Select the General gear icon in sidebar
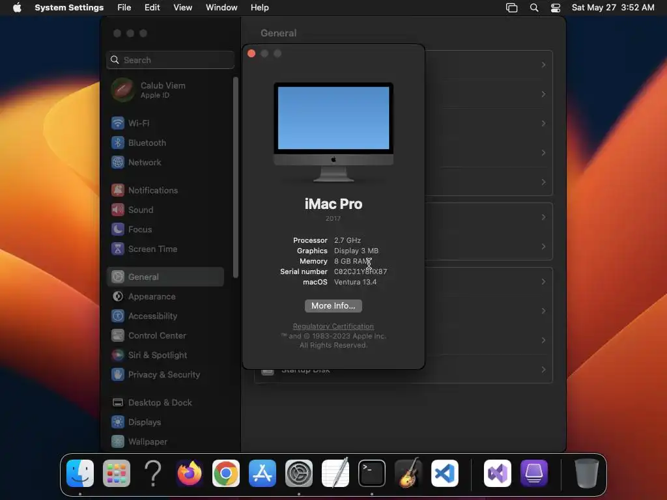667x500 pixels. (118, 277)
